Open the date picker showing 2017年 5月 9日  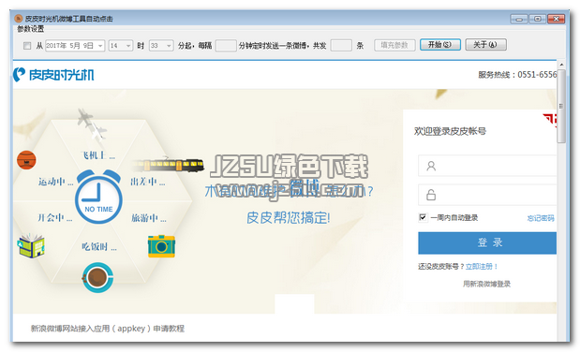(x=75, y=46)
